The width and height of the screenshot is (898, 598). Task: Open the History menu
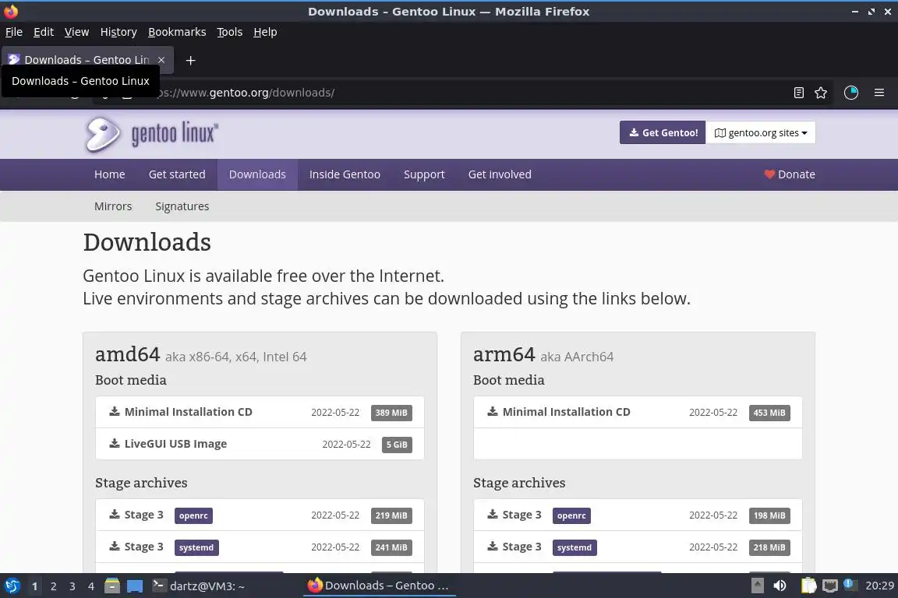[118, 32]
